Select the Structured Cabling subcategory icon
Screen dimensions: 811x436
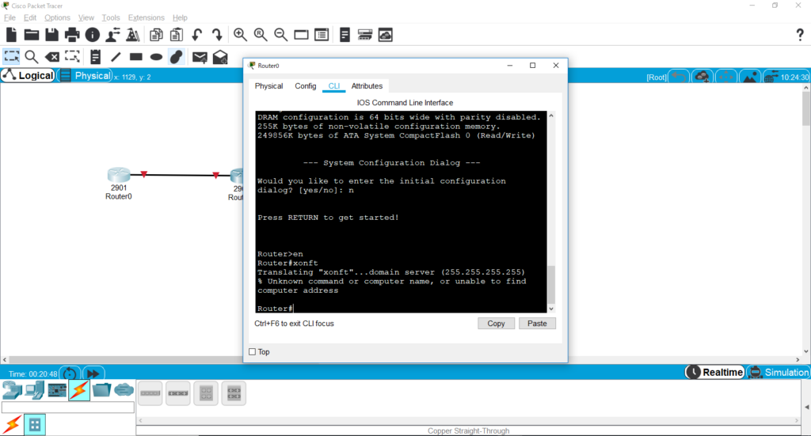[35, 425]
